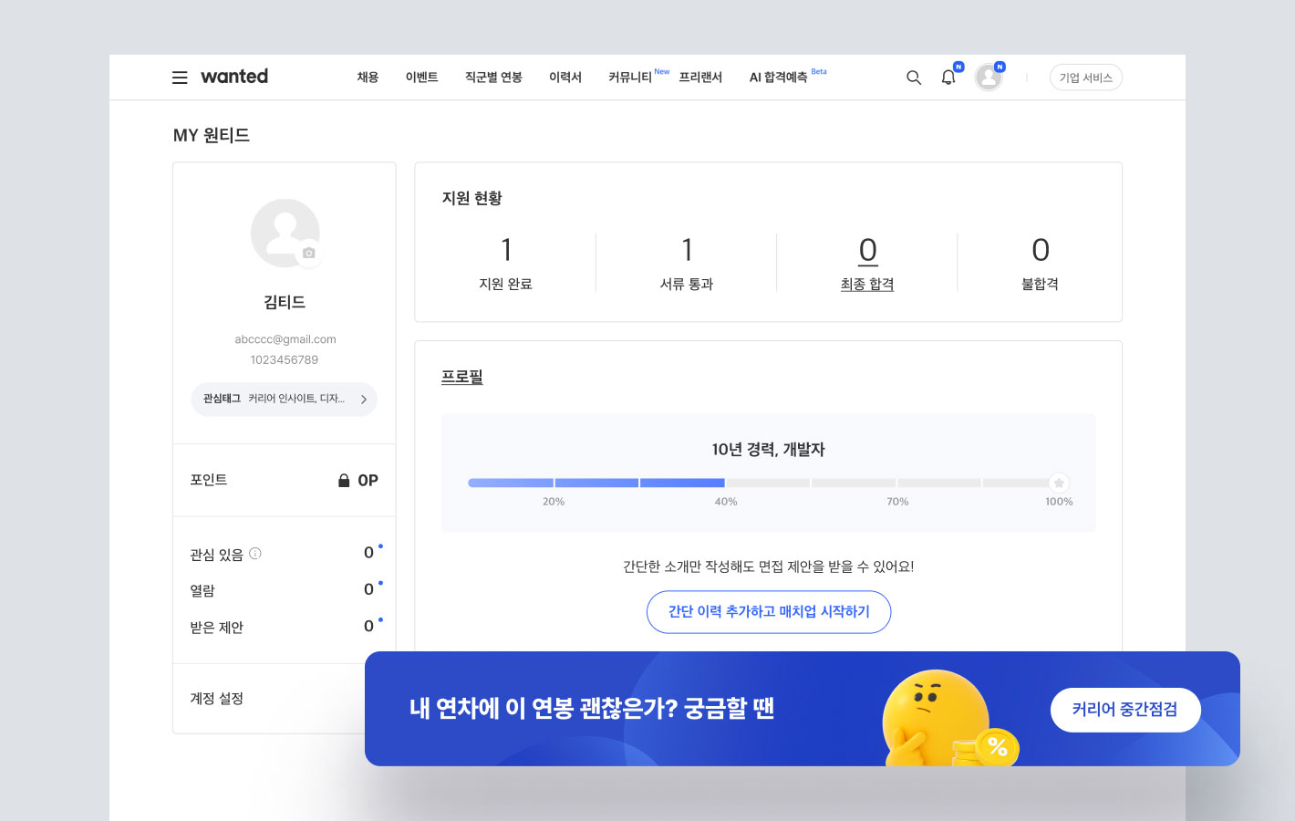Click the 10년 경력, 개발자 heading

pos(769,450)
